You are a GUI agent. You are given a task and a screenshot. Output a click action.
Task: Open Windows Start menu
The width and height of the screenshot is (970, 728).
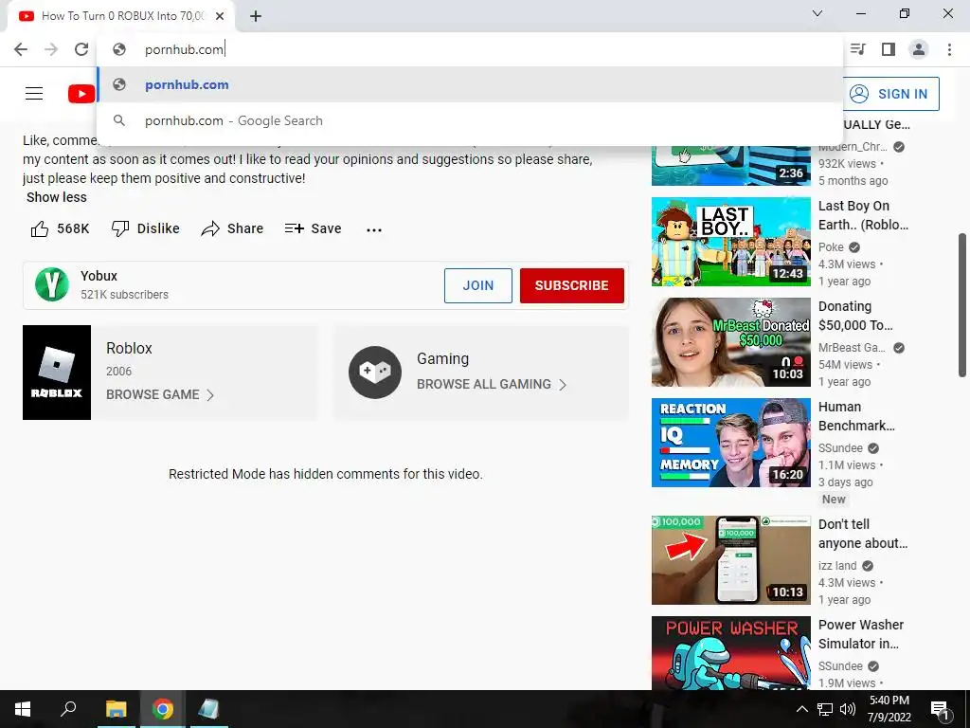(23, 709)
